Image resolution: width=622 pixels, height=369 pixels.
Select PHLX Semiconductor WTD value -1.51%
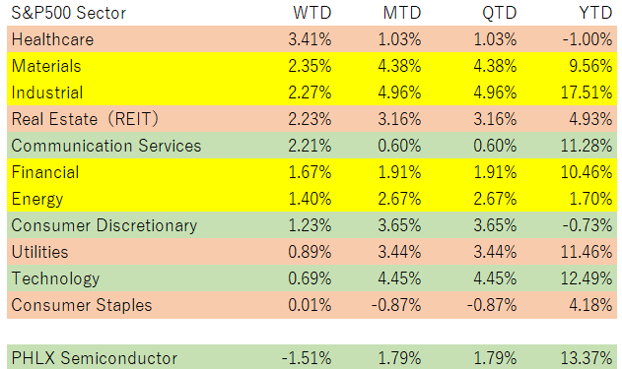pyautogui.click(x=307, y=358)
